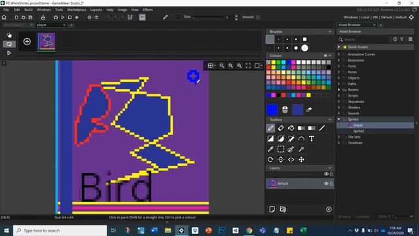
Task: Play the frame animation
Action: point(9,53)
